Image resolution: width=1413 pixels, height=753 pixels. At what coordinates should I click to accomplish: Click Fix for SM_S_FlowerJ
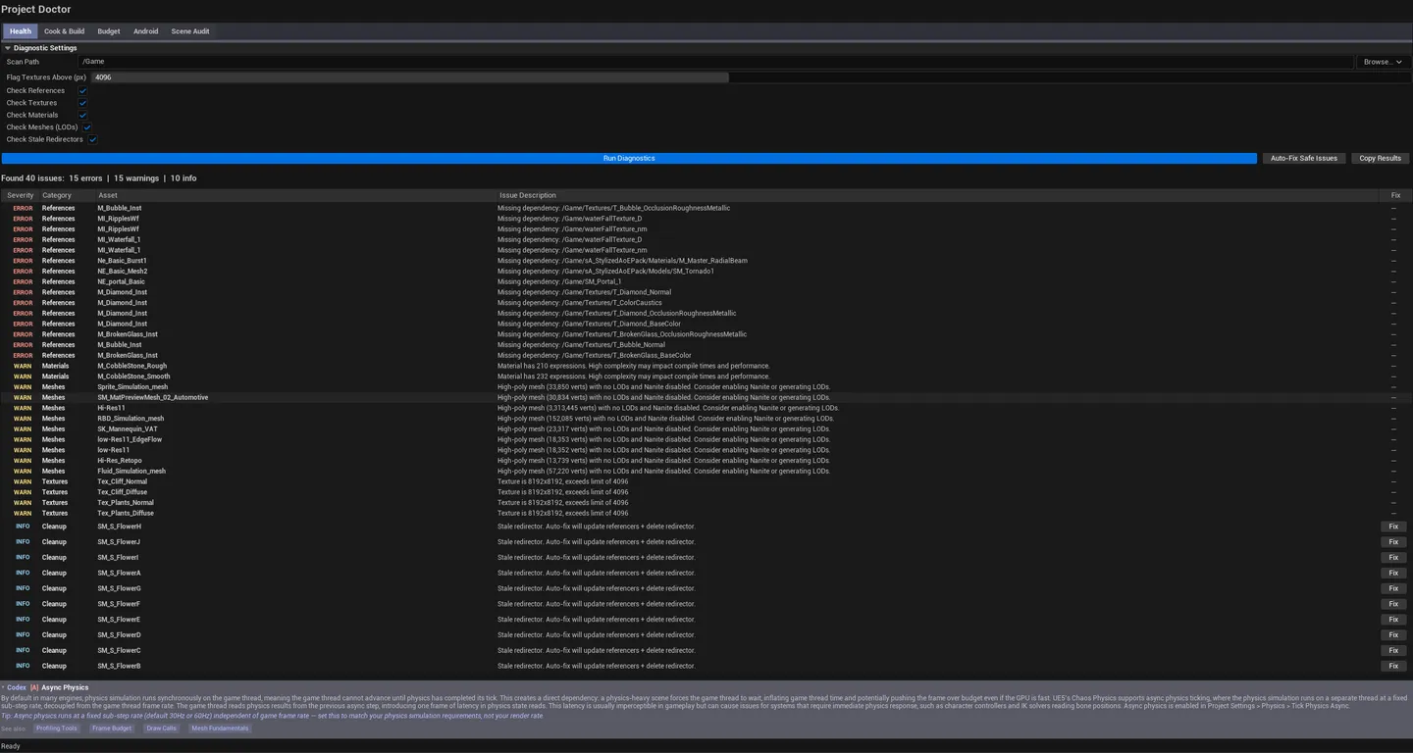pos(1393,542)
